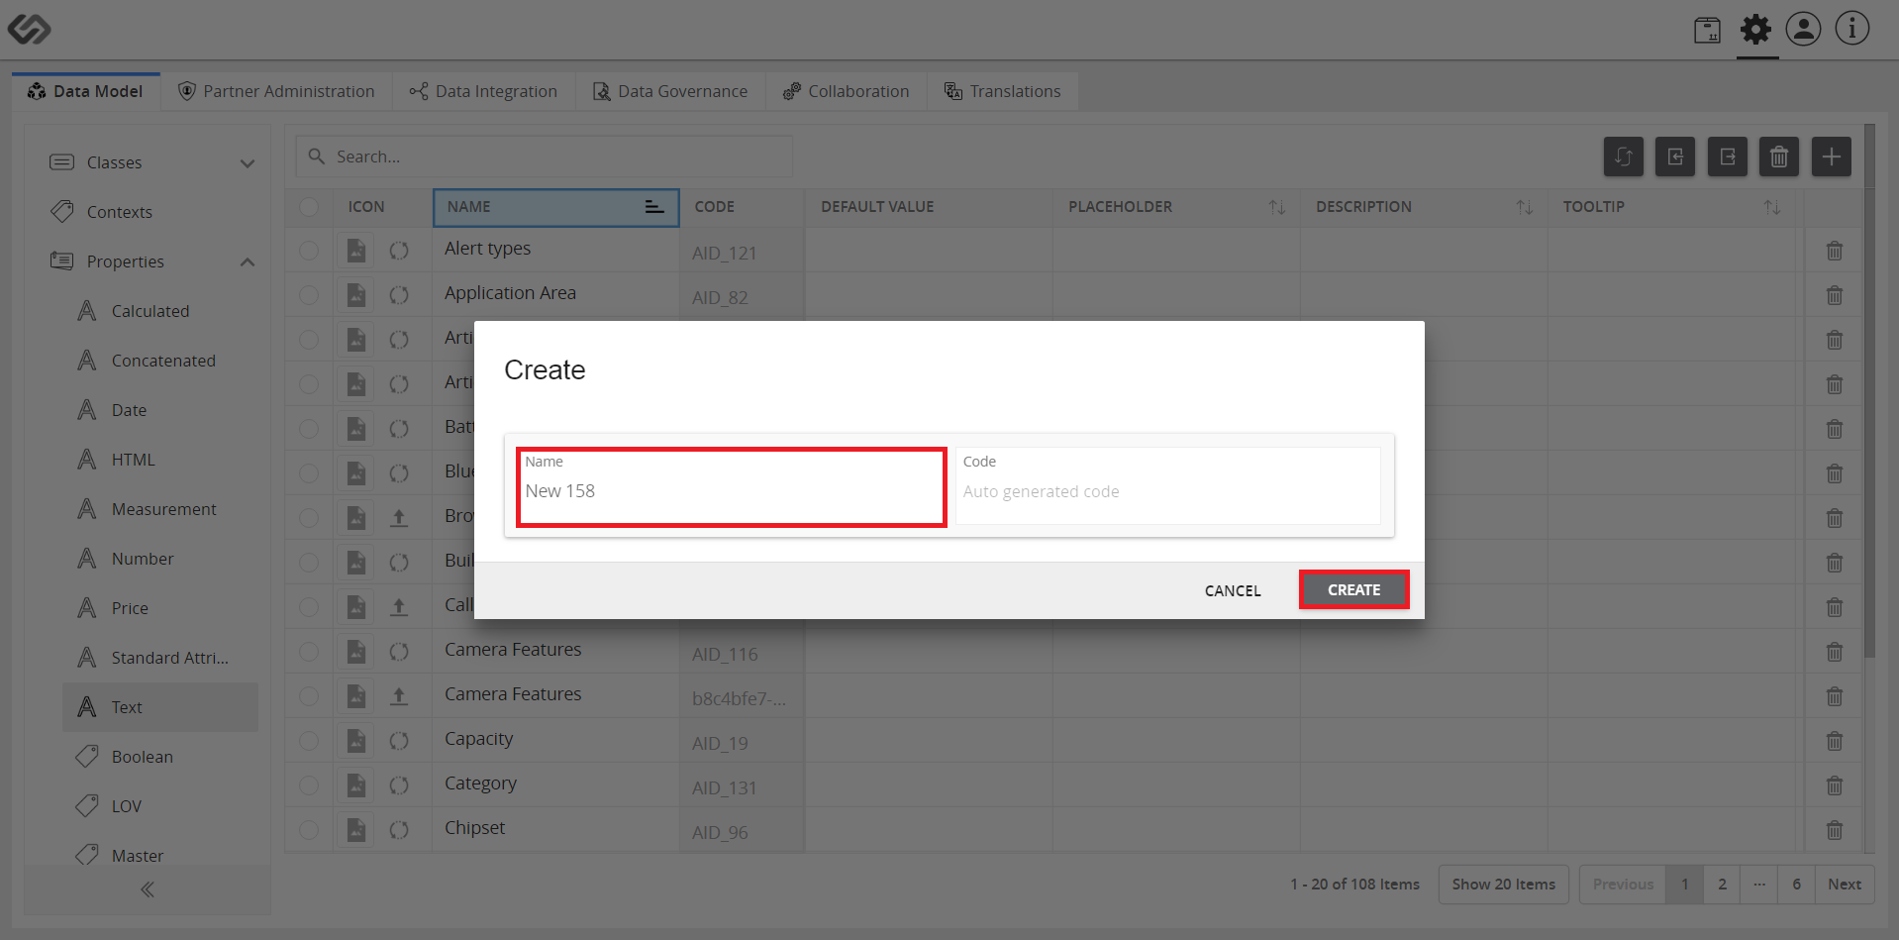Open the Show 20 Items dropdown
The image size is (1899, 940).
1503,885
